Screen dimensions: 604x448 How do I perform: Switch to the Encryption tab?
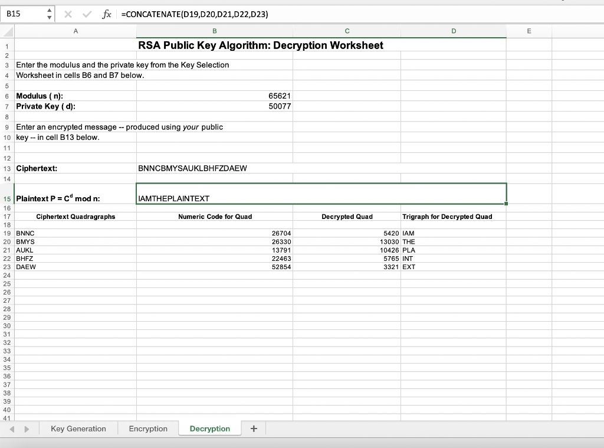pyautogui.click(x=147, y=429)
